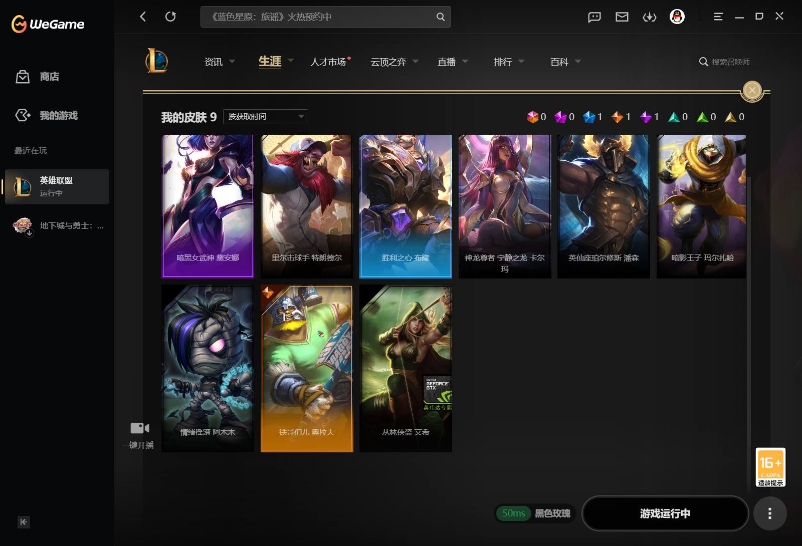
Task: Expand the 排行 menu arrow
Action: (x=521, y=62)
